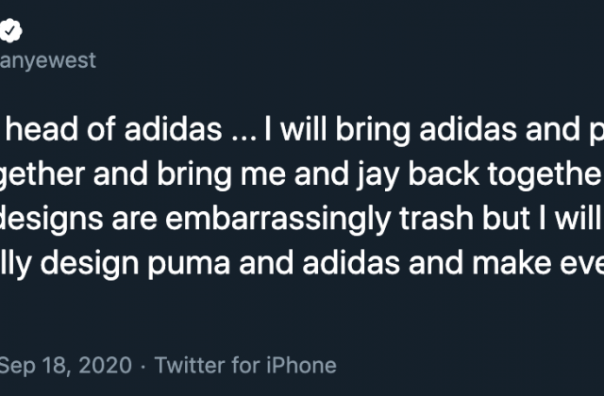Click the first 'adidas' in the first line
This screenshot has width=604, height=396.
pyautogui.click(x=174, y=129)
